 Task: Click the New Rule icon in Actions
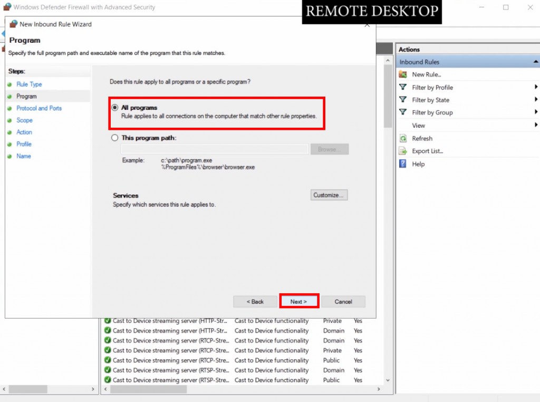pos(402,74)
